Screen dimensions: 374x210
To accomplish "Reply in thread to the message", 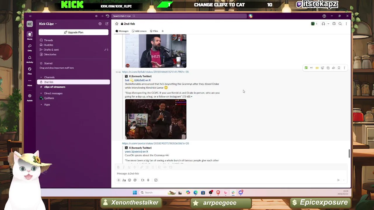I will click(328, 68).
